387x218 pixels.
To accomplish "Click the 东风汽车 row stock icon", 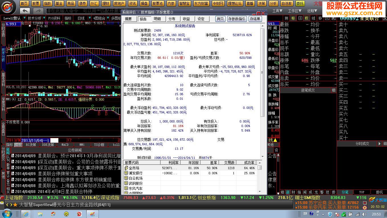I will click(x=126, y=188).
